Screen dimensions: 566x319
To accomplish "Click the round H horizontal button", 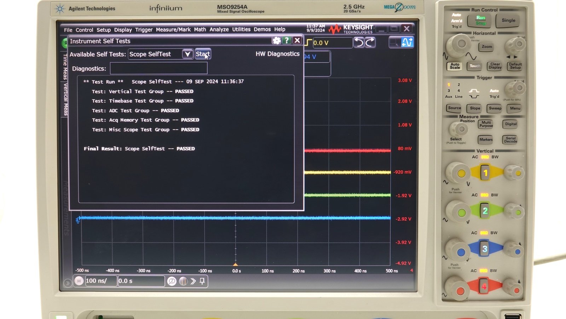I will tap(79, 281).
